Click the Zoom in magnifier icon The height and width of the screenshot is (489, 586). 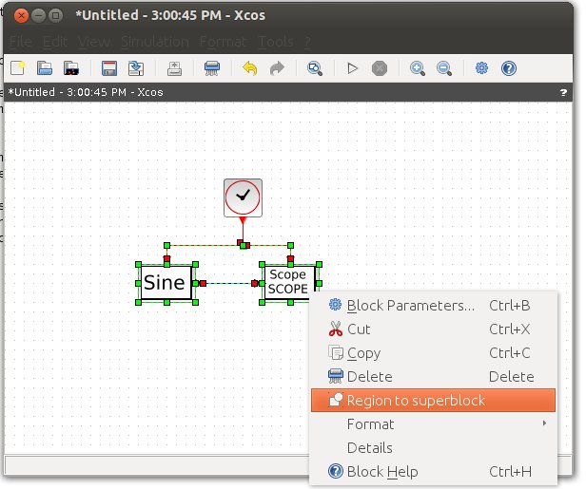(417, 68)
